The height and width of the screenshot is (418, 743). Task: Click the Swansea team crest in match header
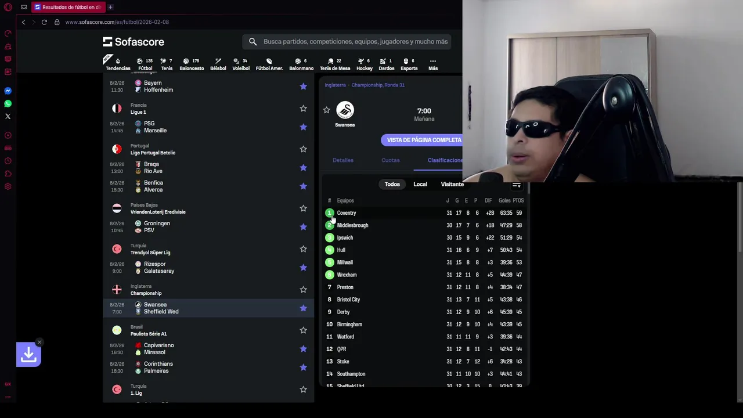(345, 110)
